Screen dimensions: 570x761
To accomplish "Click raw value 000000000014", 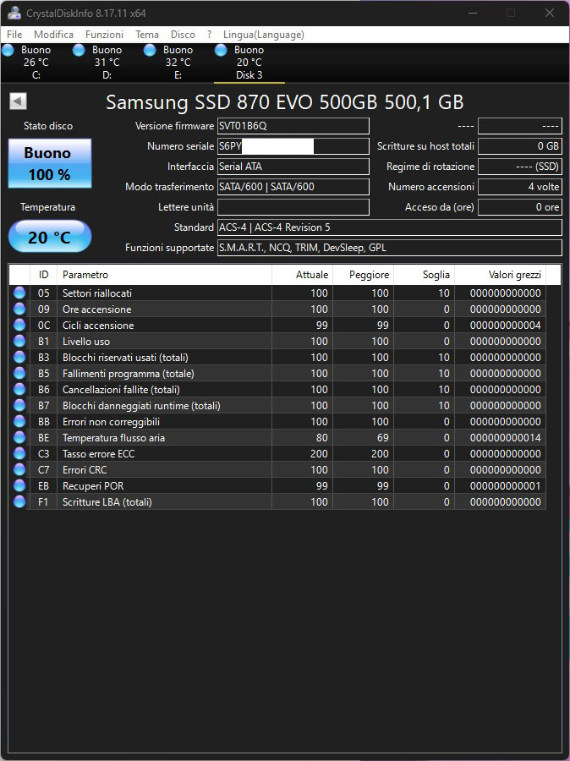I will click(505, 437).
